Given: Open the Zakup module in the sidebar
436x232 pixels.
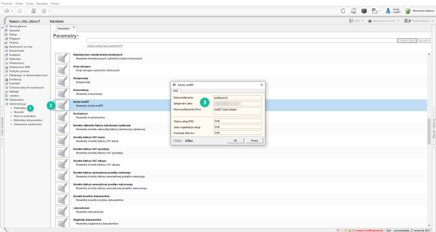Looking at the screenshot, I should click(13, 34).
